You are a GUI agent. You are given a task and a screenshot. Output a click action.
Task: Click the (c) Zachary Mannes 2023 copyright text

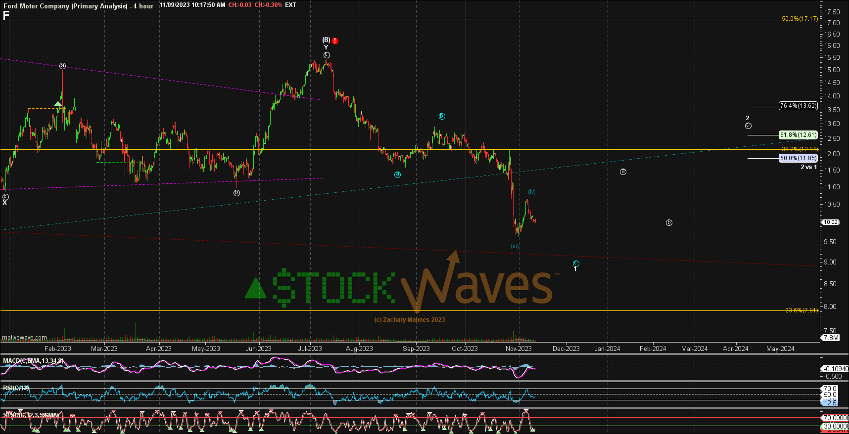coord(409,320)
